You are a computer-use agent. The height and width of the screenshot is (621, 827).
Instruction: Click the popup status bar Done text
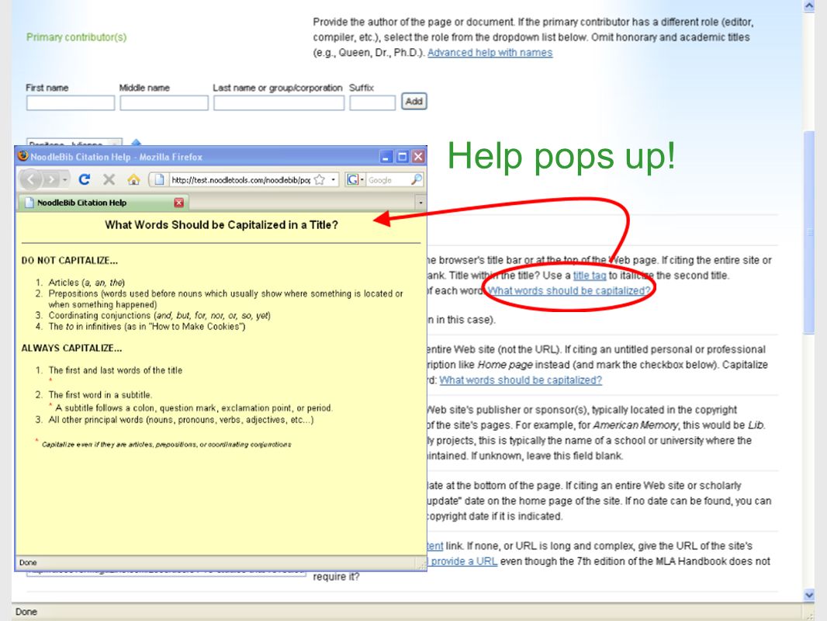(28, 563)
